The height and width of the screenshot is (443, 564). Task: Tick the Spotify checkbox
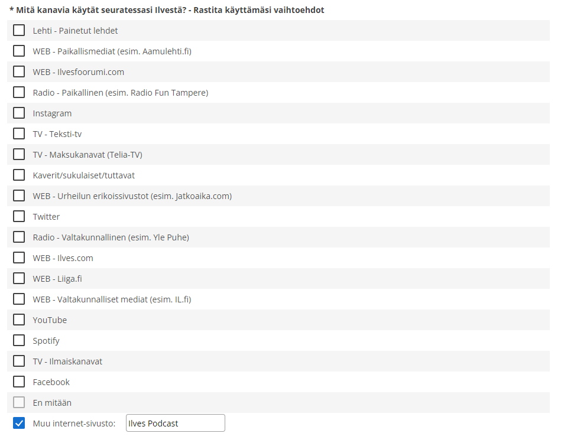[x=19, y=340]
